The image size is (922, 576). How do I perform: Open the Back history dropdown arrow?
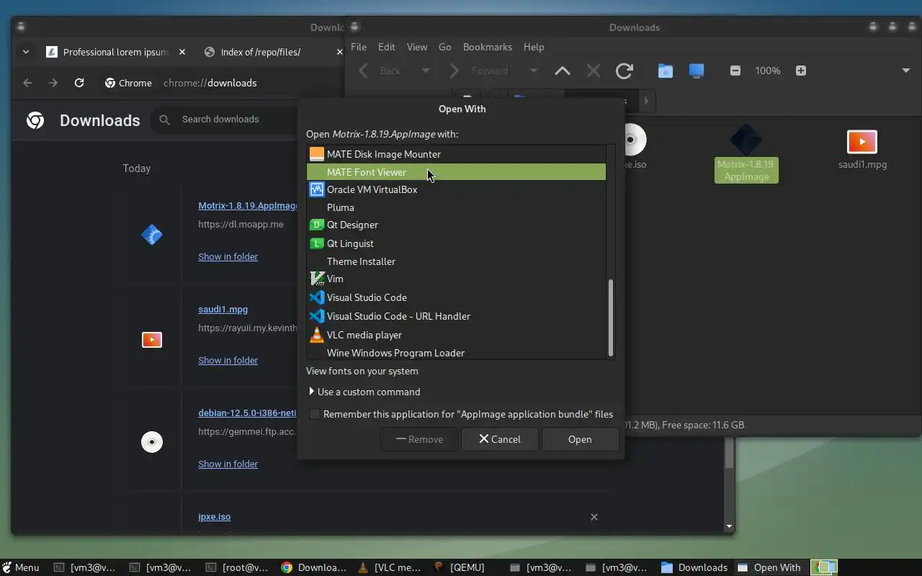coord(426,71)
